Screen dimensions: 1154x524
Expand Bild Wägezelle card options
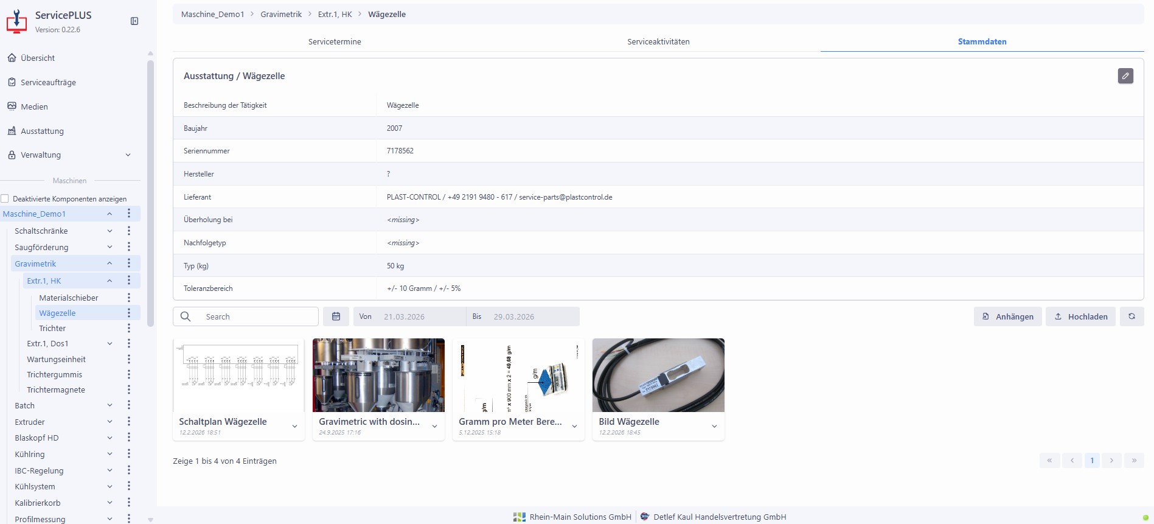click(714, 427)
